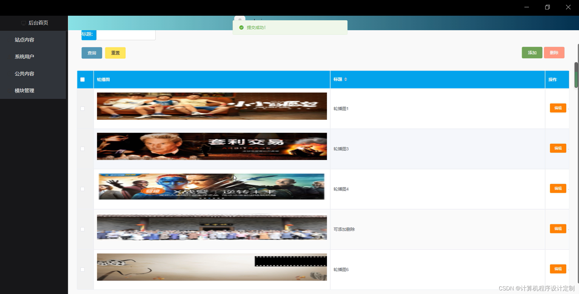Select the 轮播图4 title text

(x=341, y=189)
